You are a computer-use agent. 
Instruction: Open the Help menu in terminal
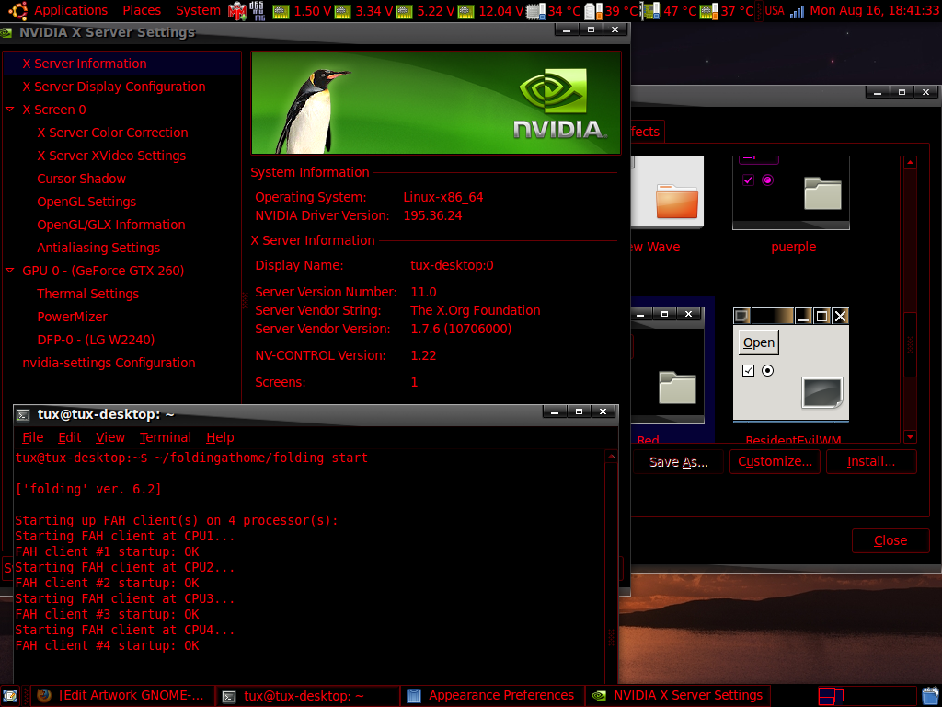click(x=221, y=437)
